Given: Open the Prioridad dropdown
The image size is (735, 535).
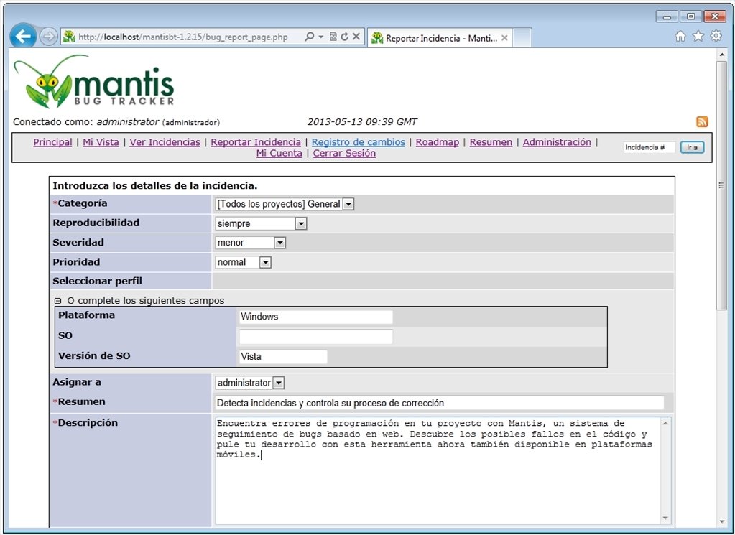Looking at the screenshot, I should (x=244, y=262).
